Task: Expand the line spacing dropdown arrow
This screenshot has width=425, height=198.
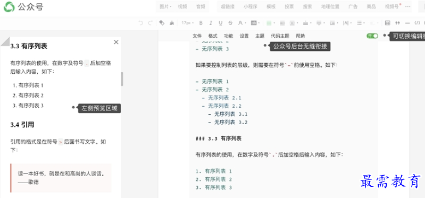Action: point(338,23)
